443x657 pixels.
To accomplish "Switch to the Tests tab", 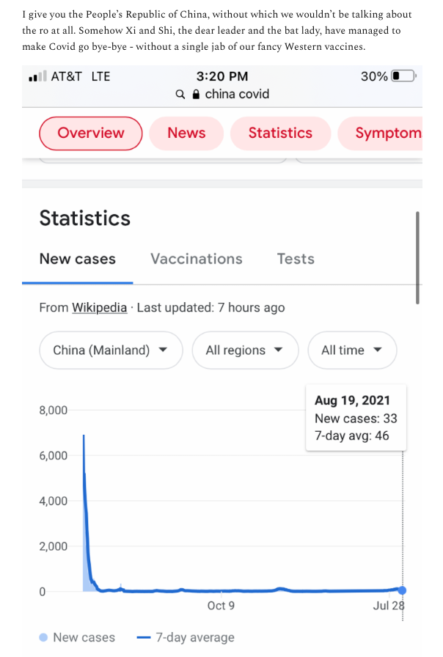I will point(296,259).
